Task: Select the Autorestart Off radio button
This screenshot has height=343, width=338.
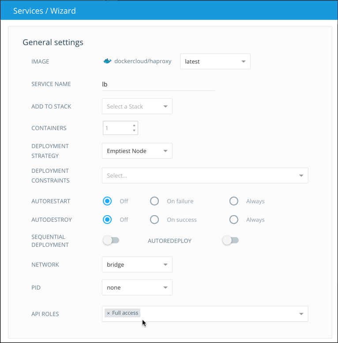Action: 107,201
